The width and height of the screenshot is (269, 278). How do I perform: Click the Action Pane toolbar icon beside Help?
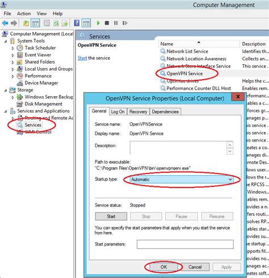[86, 23]
